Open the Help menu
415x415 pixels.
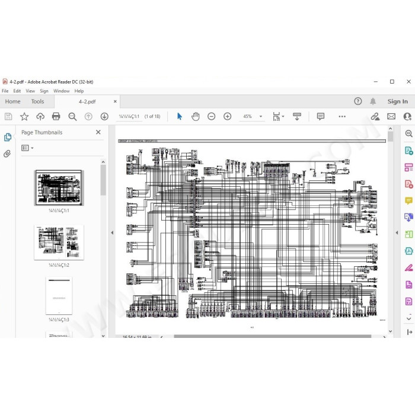(79, 91)
